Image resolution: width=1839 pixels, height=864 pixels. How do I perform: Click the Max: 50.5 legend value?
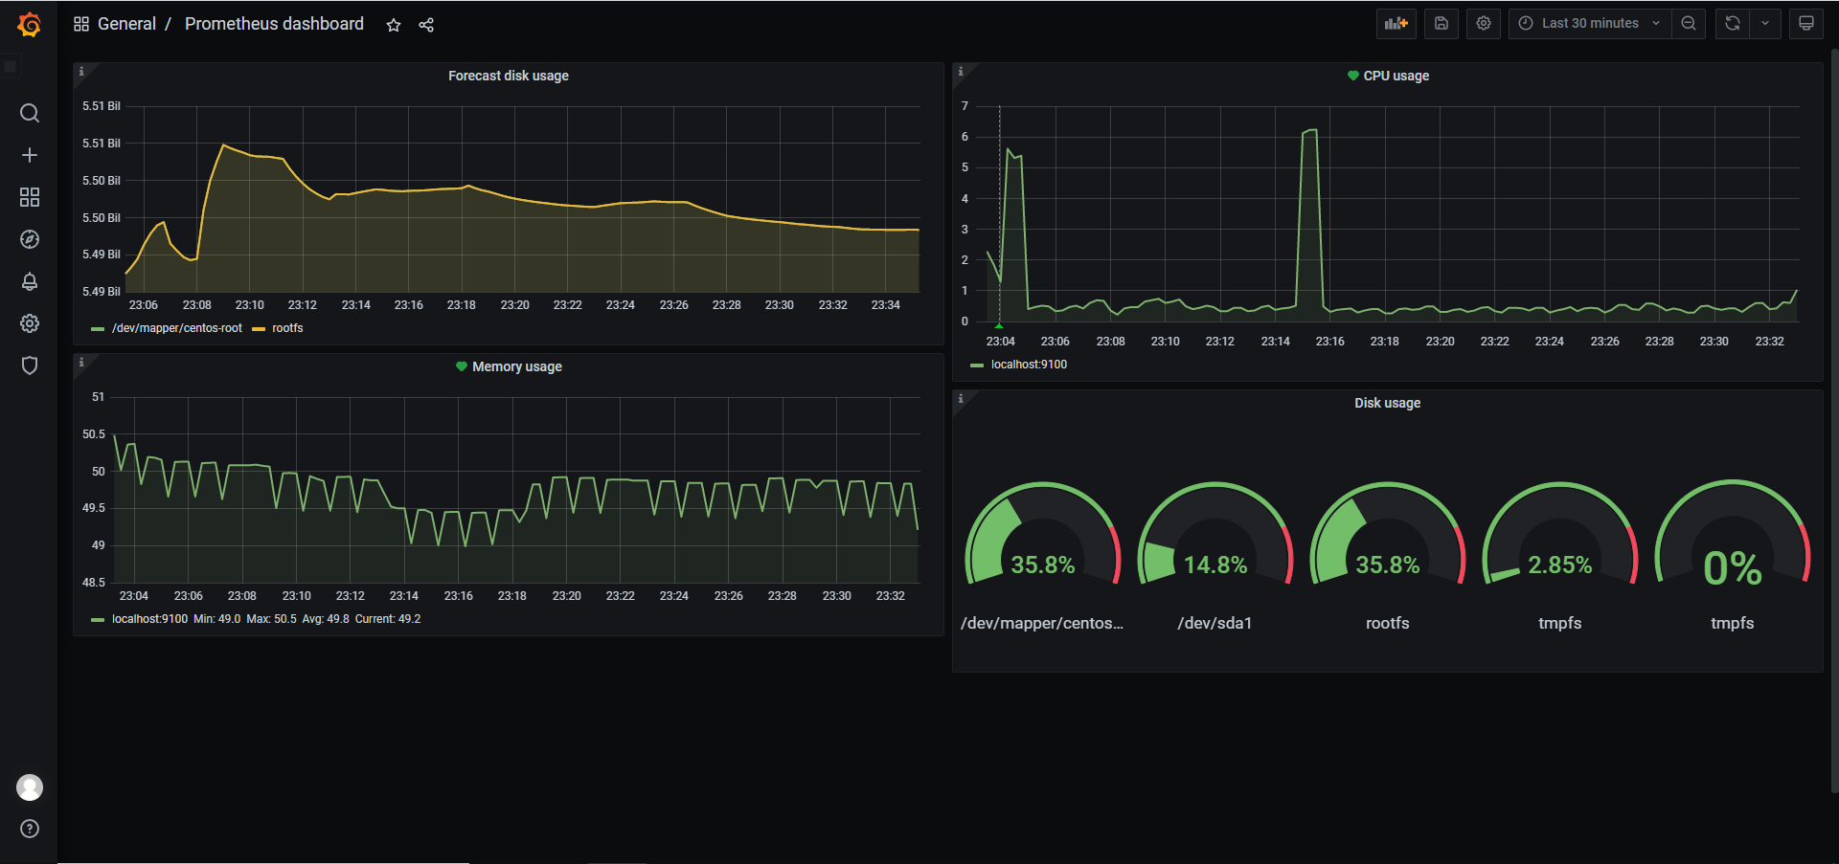coord(271,619)
